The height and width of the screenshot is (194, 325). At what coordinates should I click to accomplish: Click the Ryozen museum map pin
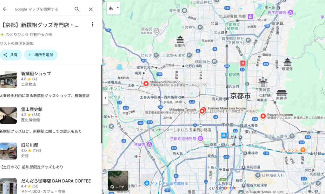tap(263, 116)
